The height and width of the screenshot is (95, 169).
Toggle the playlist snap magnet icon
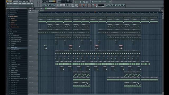[31, 8]
